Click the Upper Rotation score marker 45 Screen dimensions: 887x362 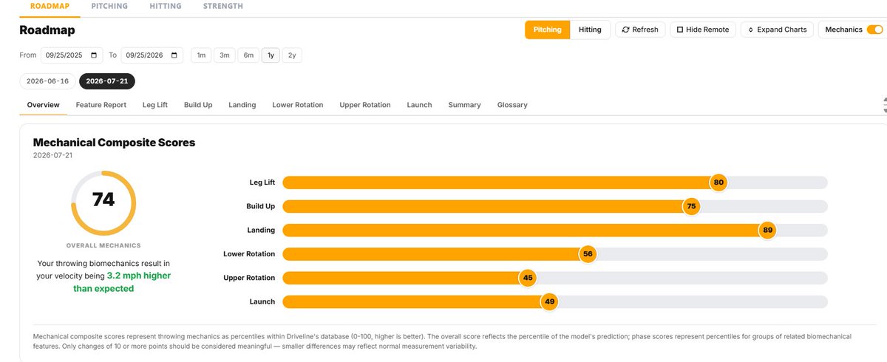click(x=527, y=278)
